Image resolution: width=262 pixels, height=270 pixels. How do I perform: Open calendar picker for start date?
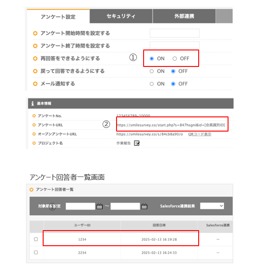point(100,206)
